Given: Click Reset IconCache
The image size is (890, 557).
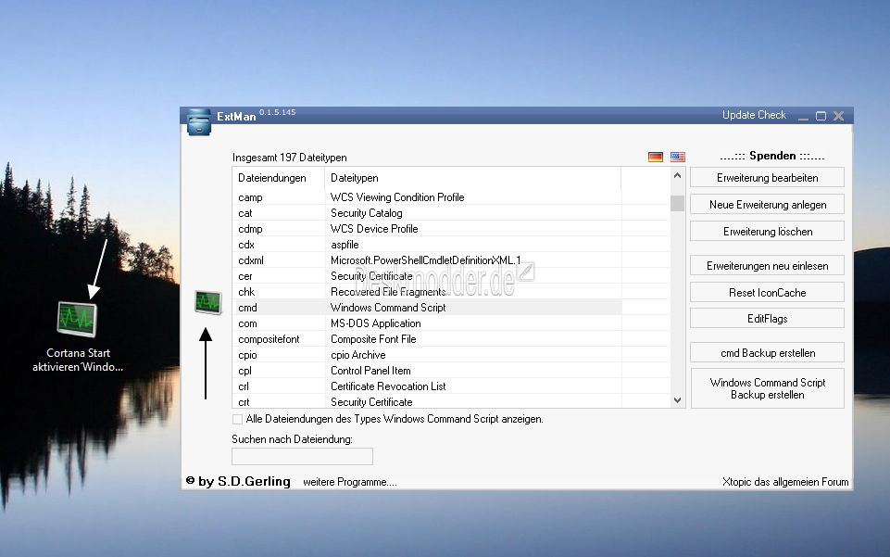Looking at the screenshot, I should point(767,291).
